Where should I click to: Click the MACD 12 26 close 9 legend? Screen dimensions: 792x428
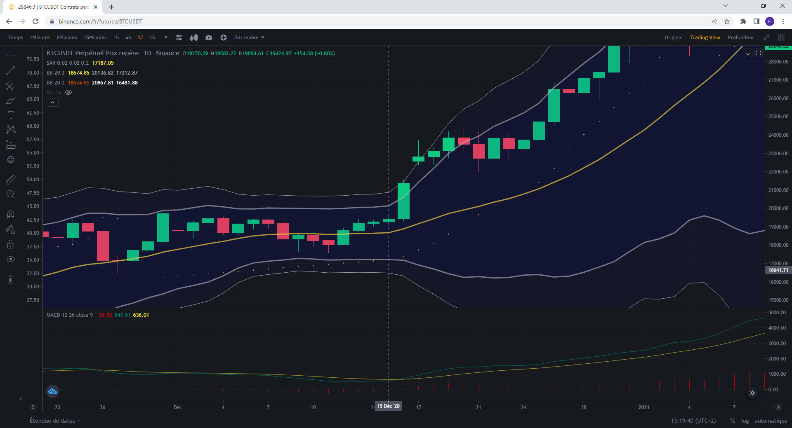pos(70,315)
